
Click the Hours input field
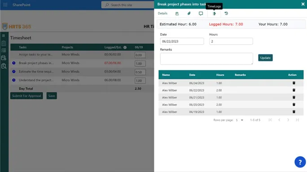231,41
